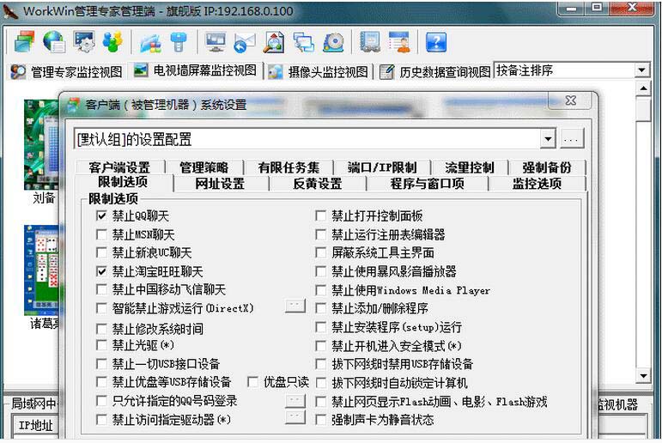This screenshot has height=443, width=662.
Task: Enable the 禁止优盘等USB存储设备 checkbox
Action: (101, 382)
